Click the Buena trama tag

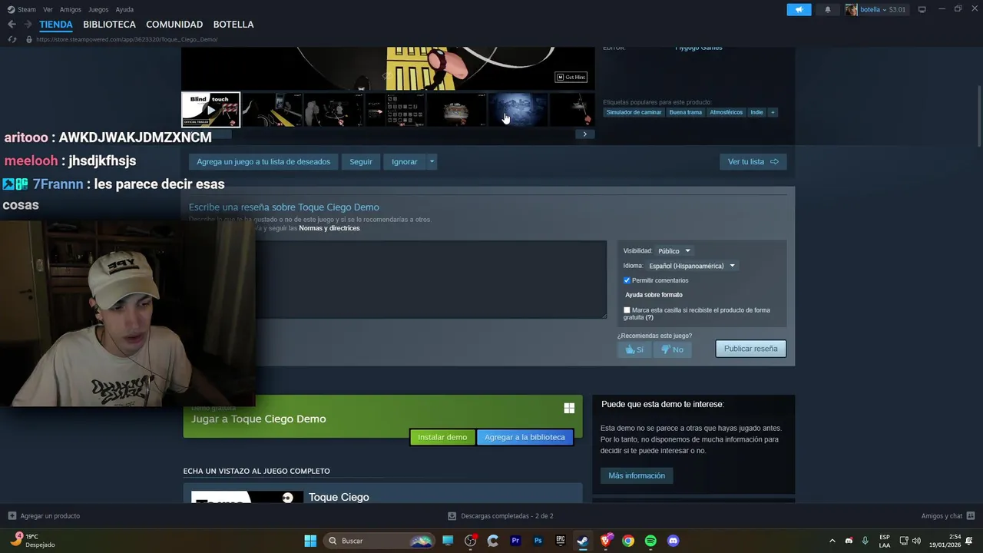tap(686, 112)
